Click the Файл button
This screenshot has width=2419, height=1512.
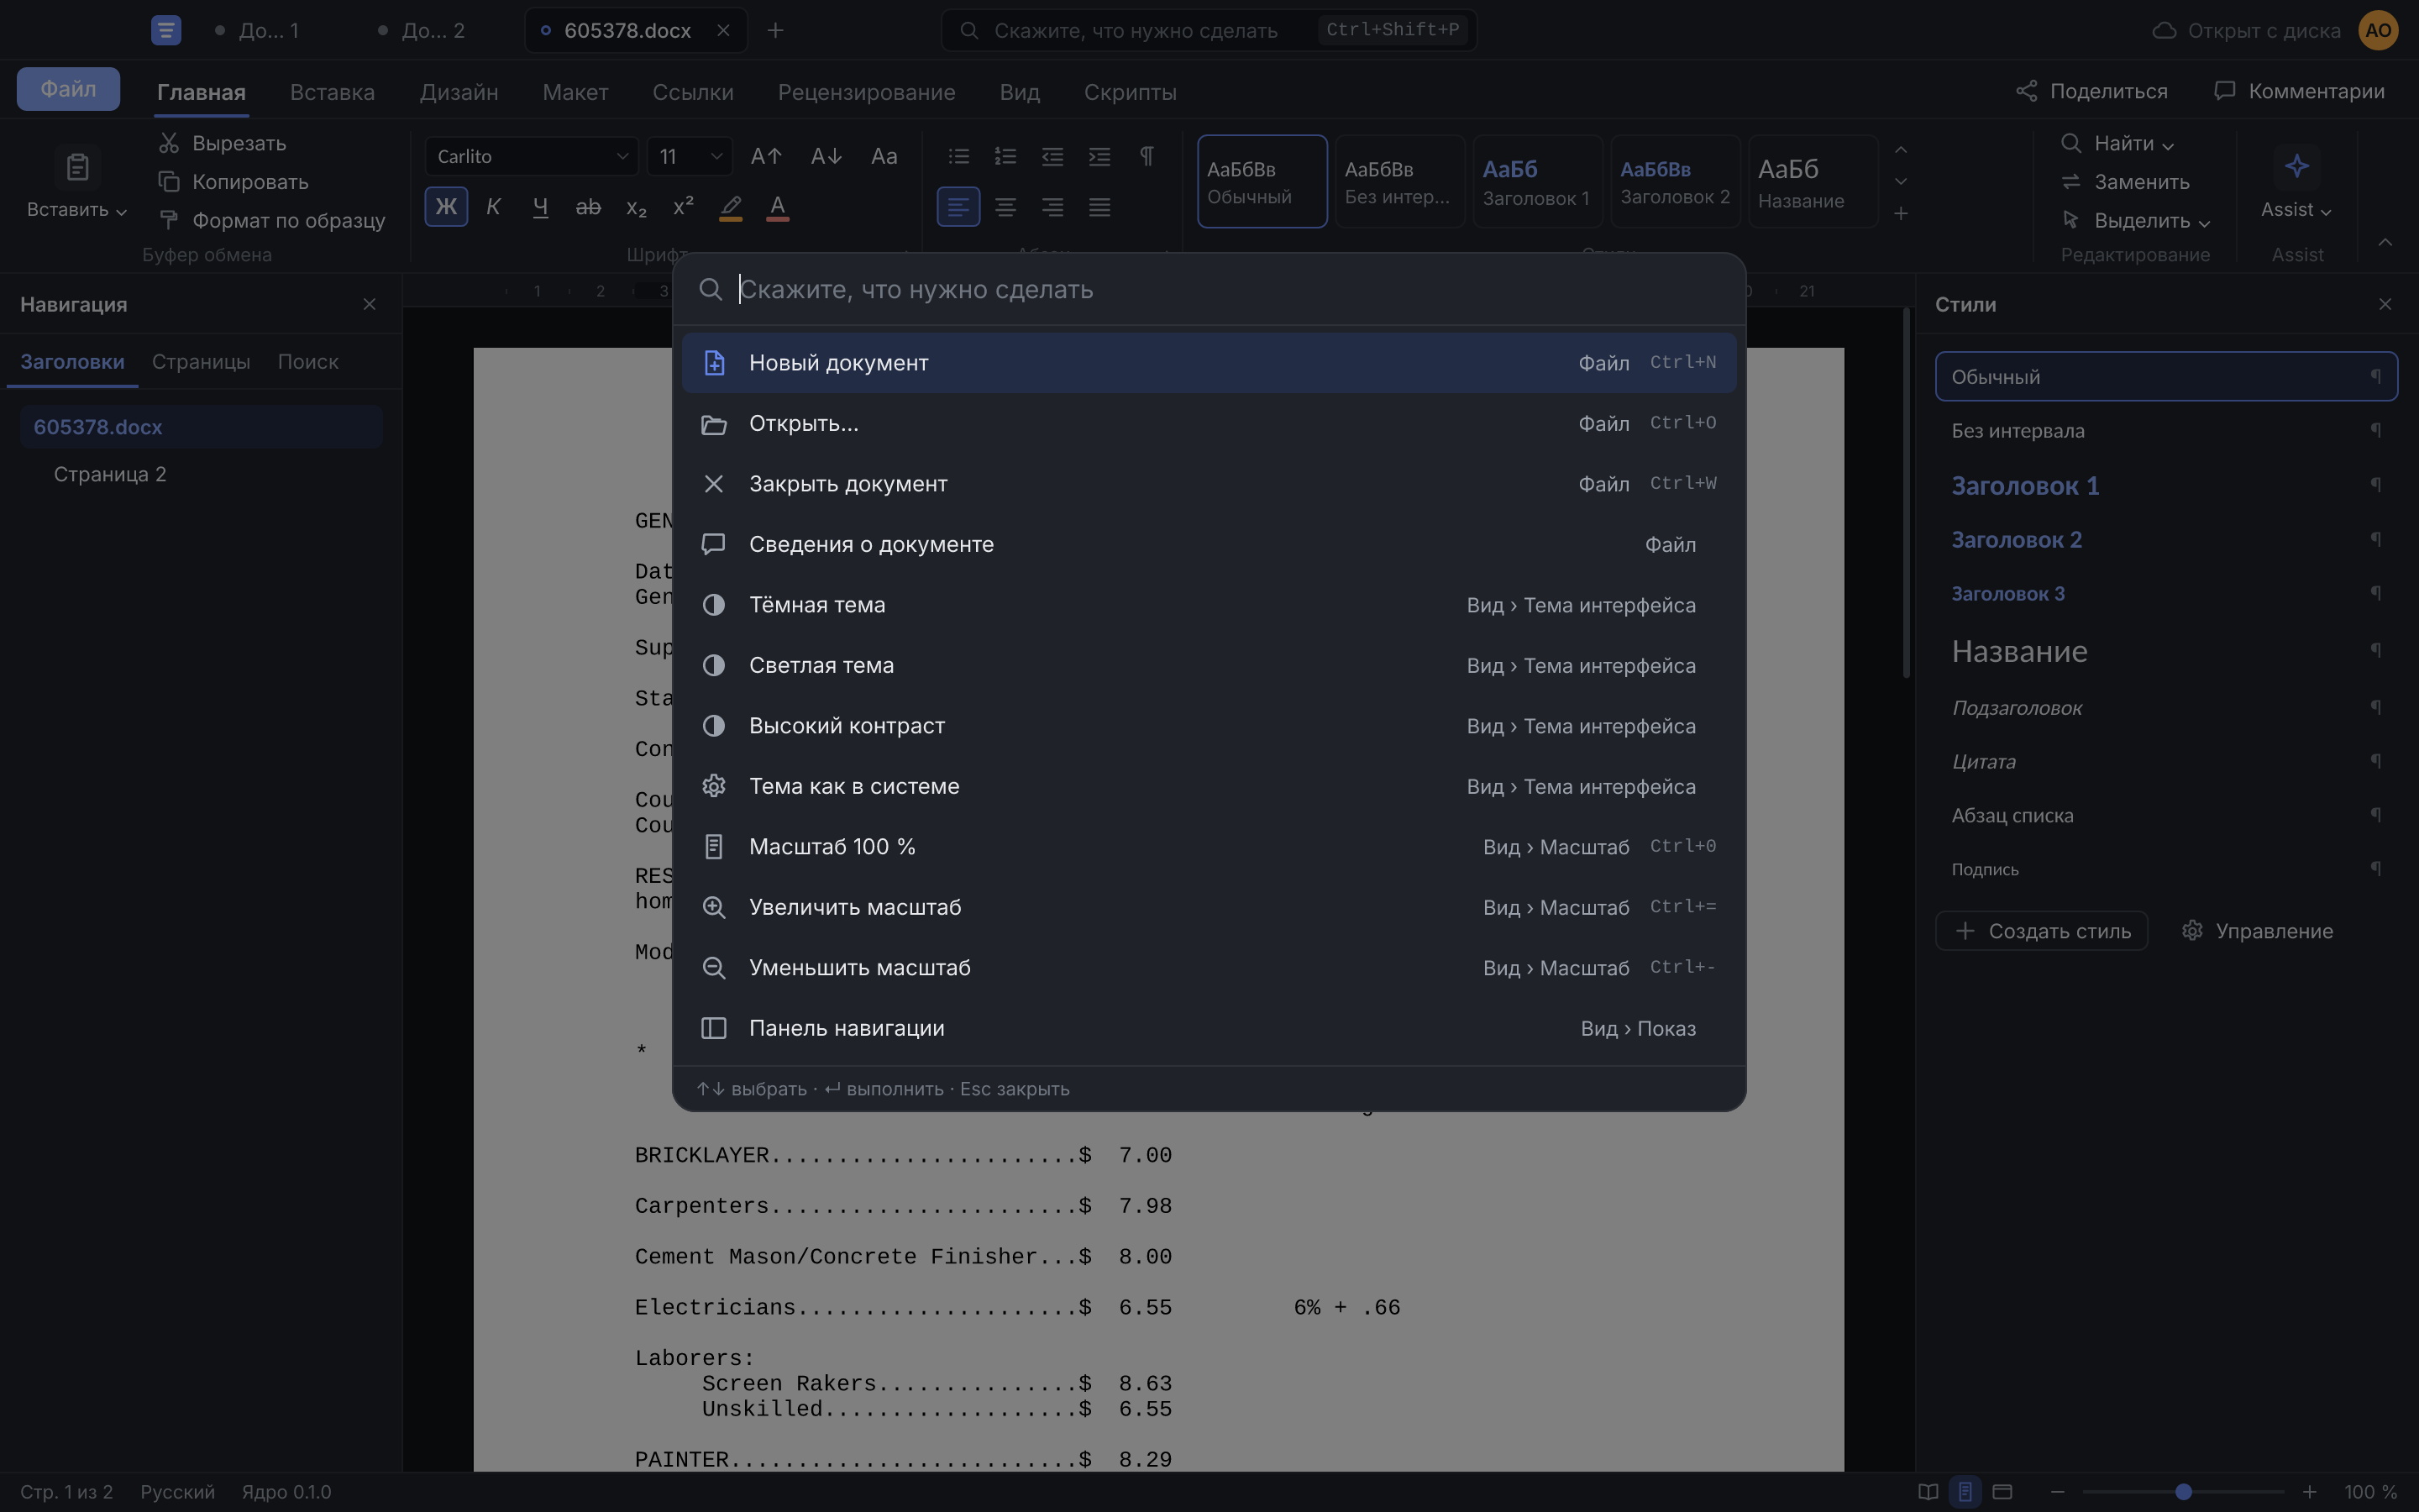tap(68, 89)
